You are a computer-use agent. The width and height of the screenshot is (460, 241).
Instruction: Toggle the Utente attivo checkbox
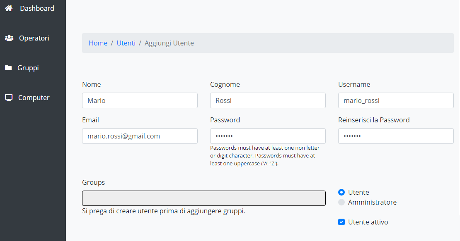(341, 222)
